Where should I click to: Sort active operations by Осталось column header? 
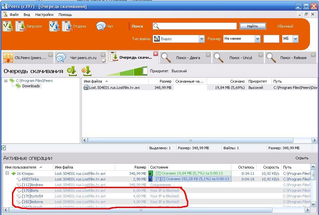pyautogui.click(x=244, y=167)
